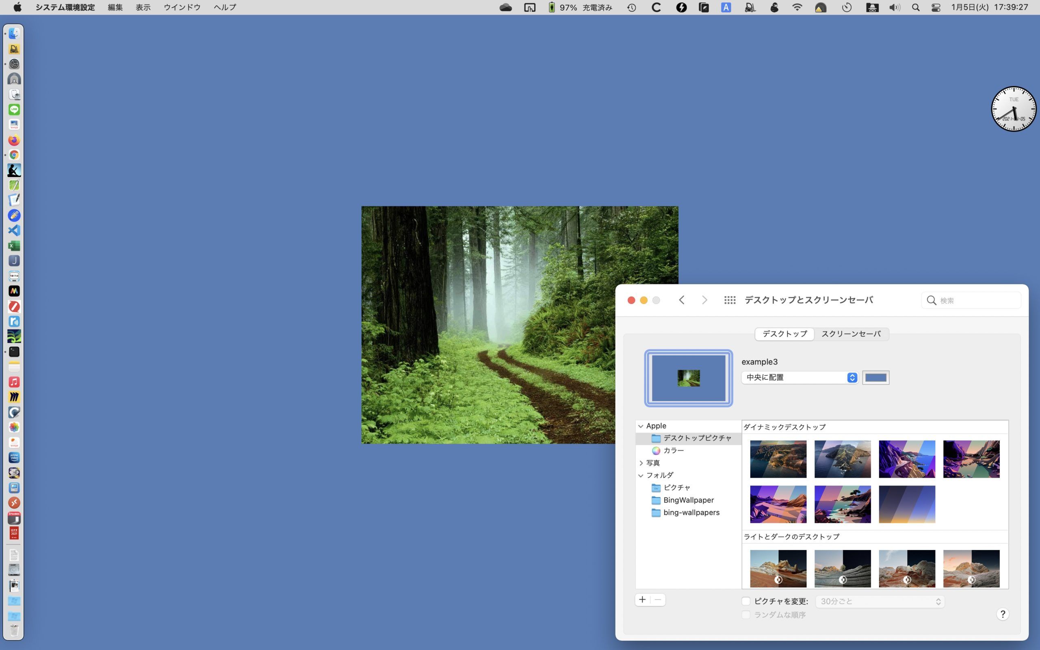Open the BingWallpaper folder

click(x=688, y=499)
